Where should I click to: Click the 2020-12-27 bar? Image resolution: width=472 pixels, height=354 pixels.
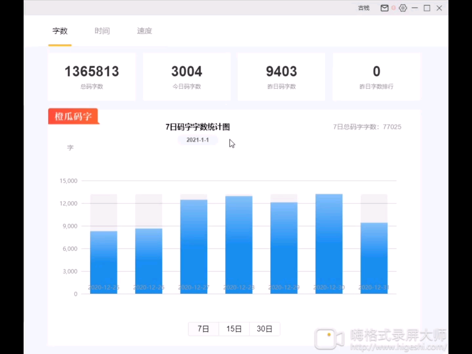tap(194, 246)
